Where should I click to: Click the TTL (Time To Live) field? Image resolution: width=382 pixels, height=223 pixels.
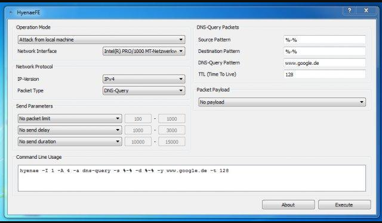click(x=325, y=74)
